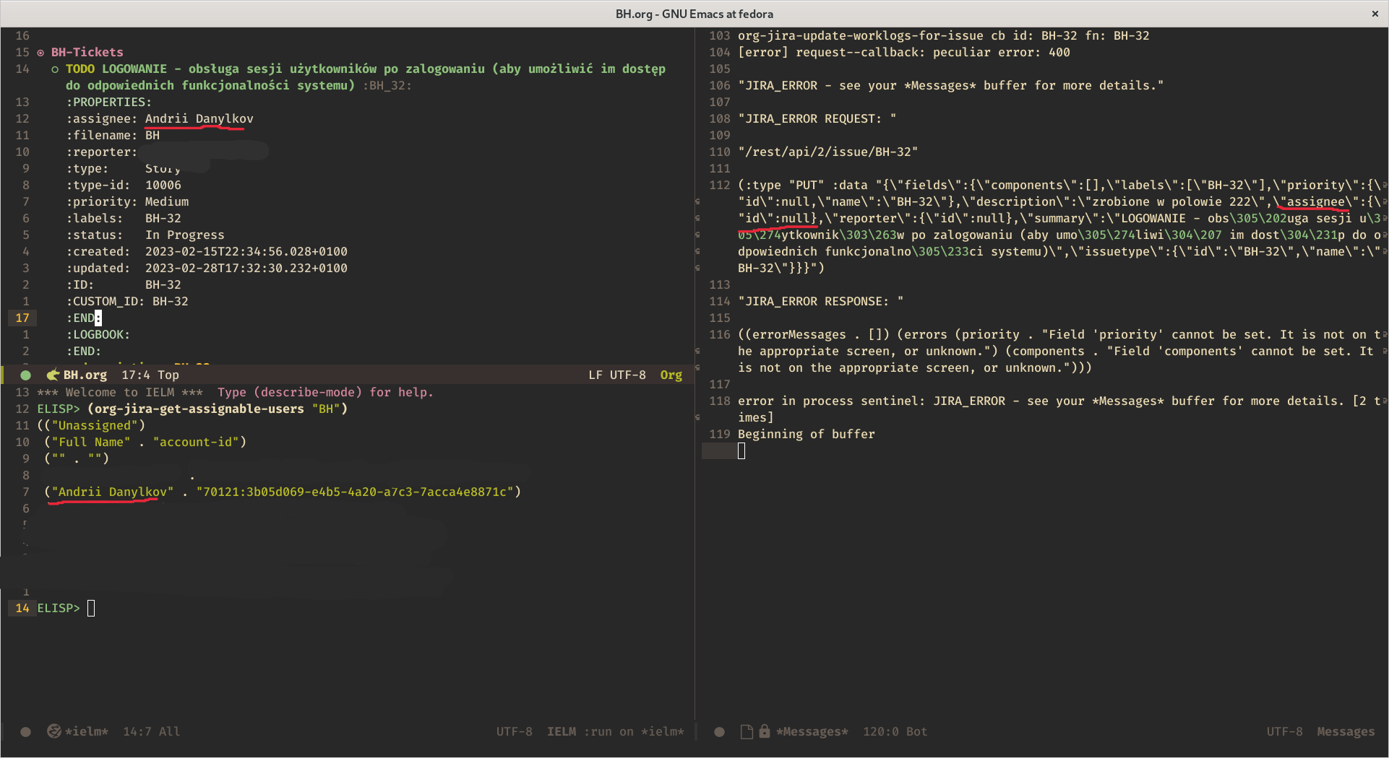
Task: Click the 17:4 Top position indicator
Action: [150, 375]
